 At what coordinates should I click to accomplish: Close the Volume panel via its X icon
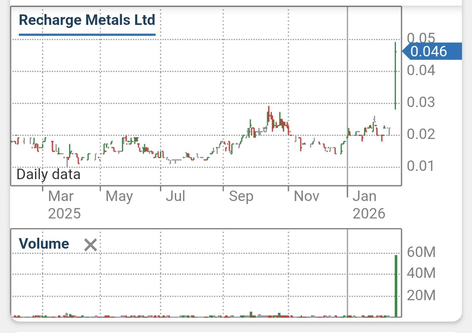click(x=90, y=245)
